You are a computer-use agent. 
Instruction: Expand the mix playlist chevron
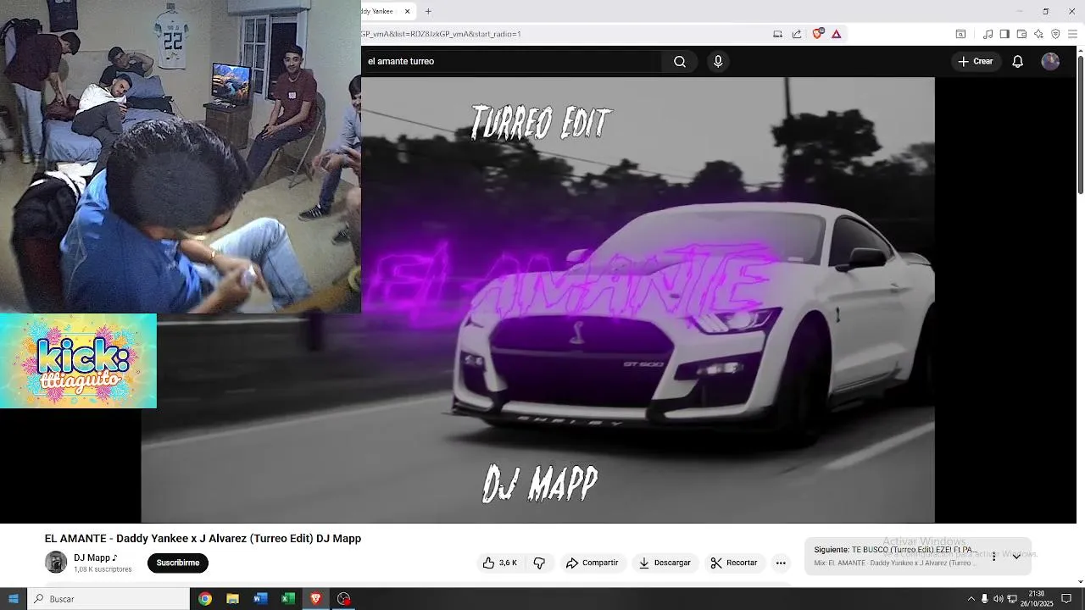1016,557
